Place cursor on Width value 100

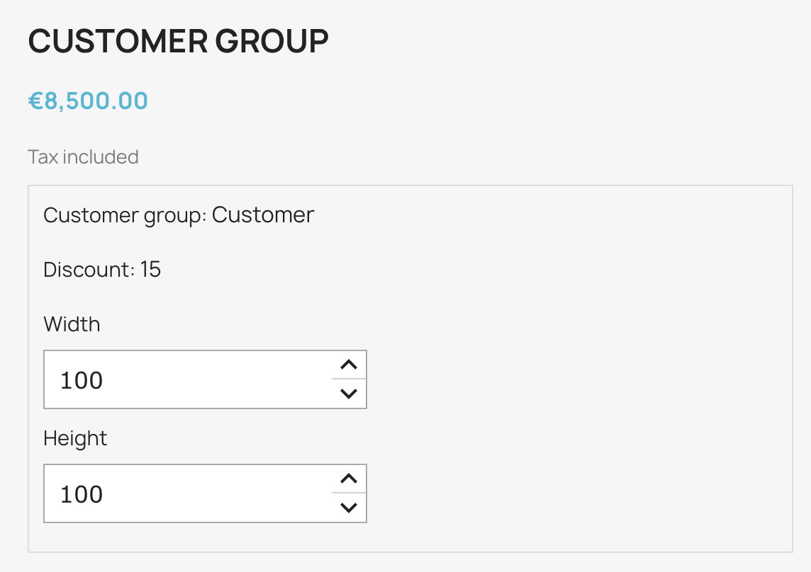82,380
